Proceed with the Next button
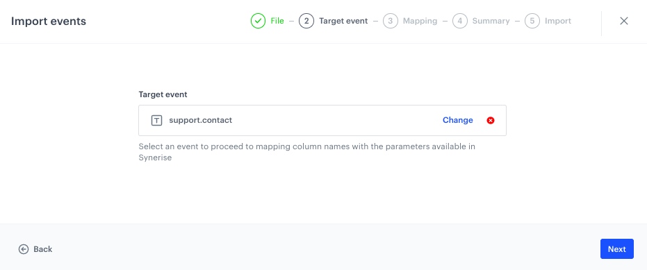This screenshot has width=647, height=270. pyautogui.click(x=617, y=249)
